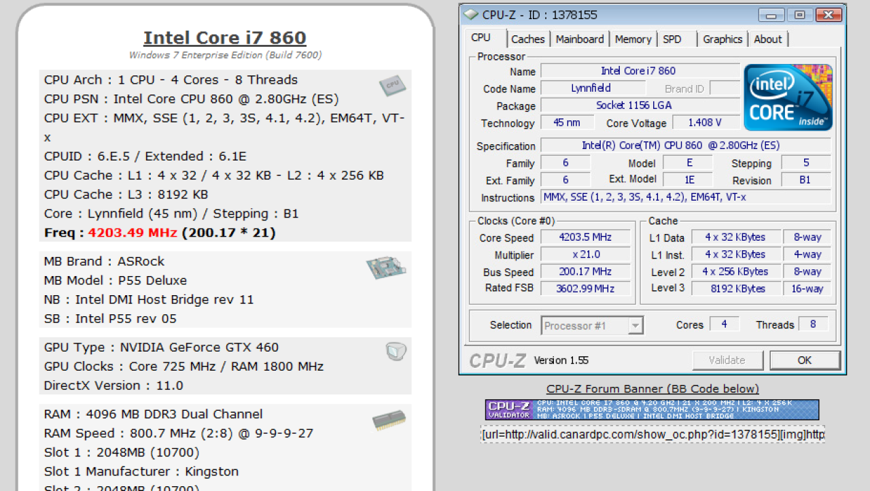The width and height of the screenshot is (870, 491).
Task: Click the Specification field in CPU-Z
Action: [685, 146]
